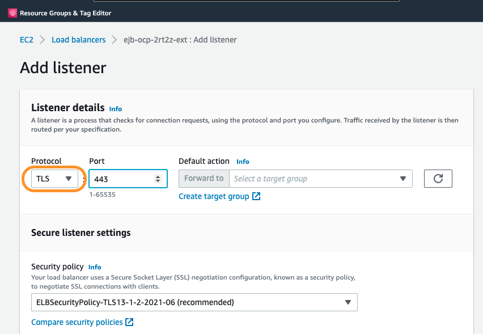Click Resource Groups & Tag Editor label
This screenshot has width=483, height=334.
click(66, 12)
